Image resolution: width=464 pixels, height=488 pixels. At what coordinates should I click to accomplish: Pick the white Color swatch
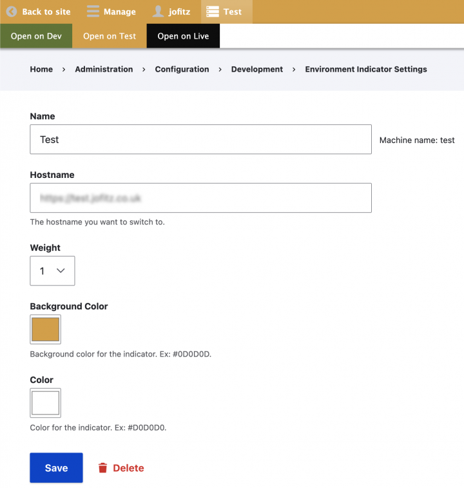point(46,403)
